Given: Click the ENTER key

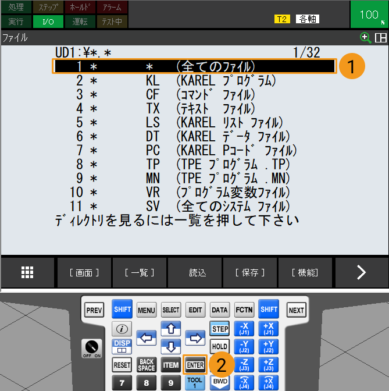Looking at the screenshot, I should (195, 365).
